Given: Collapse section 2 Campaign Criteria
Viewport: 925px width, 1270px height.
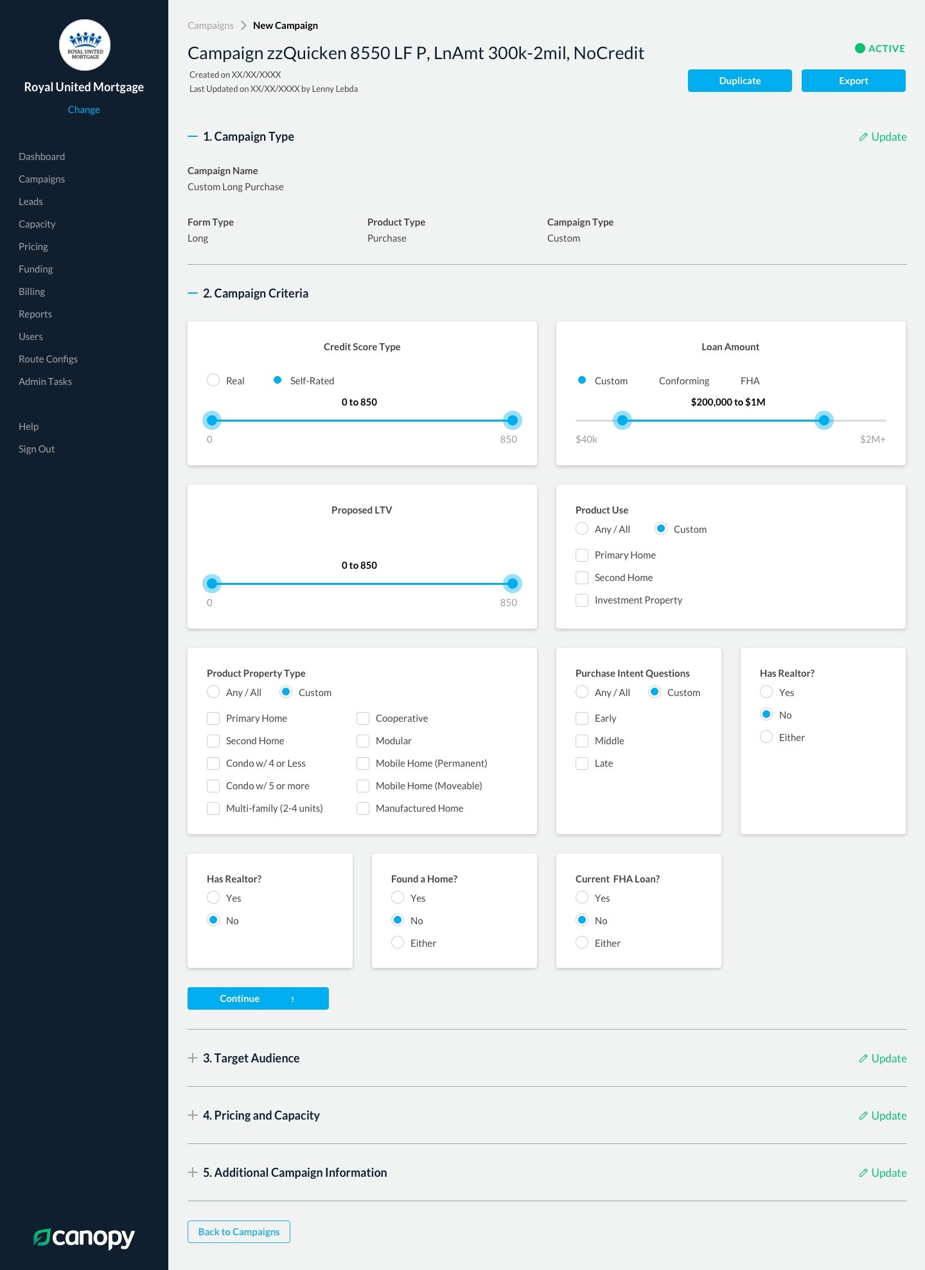Looking at the screenshot, I should point(193,293).
